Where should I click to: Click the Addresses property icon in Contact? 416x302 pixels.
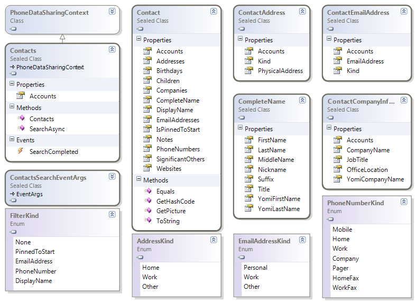click(147, 60)
